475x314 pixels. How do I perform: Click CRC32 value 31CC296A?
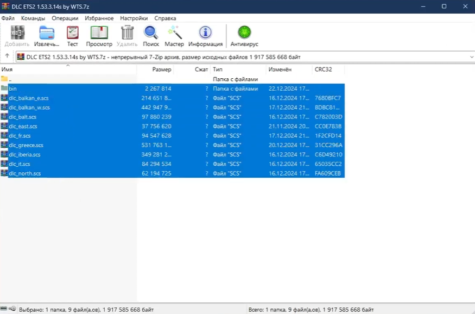tap(328, 145)
